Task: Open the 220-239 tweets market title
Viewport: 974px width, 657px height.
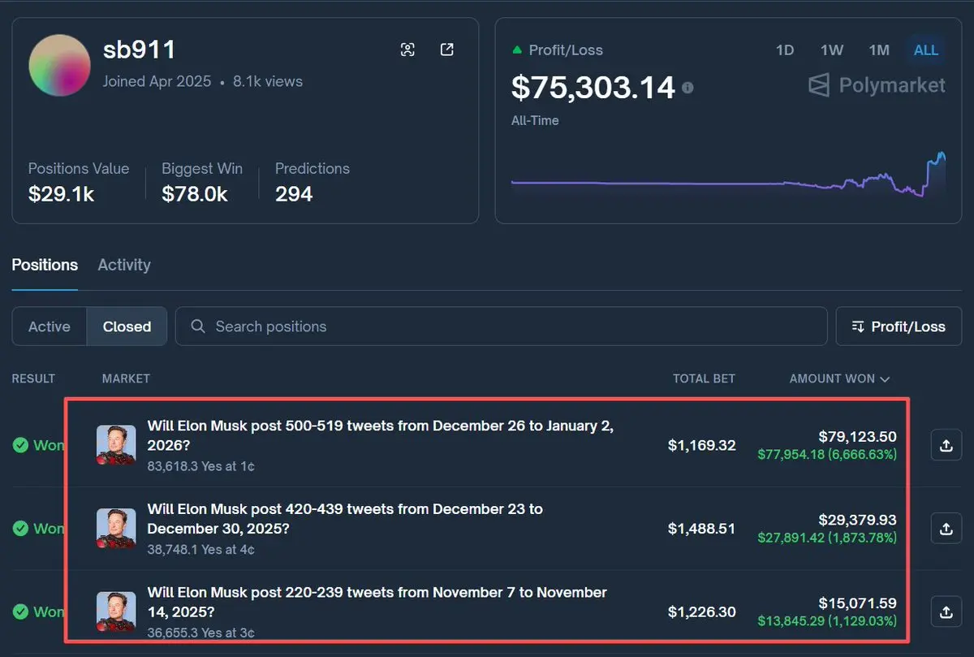Action: click(x=377, y=602)
